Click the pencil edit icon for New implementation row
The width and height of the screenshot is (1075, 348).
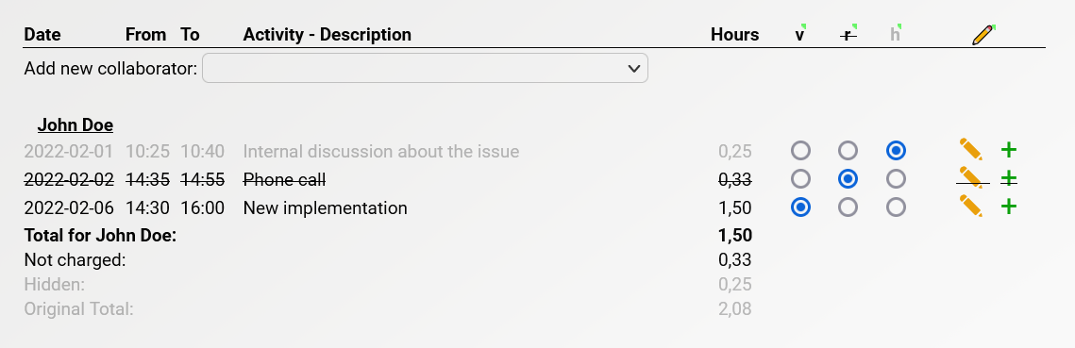[x=971, y=207]
